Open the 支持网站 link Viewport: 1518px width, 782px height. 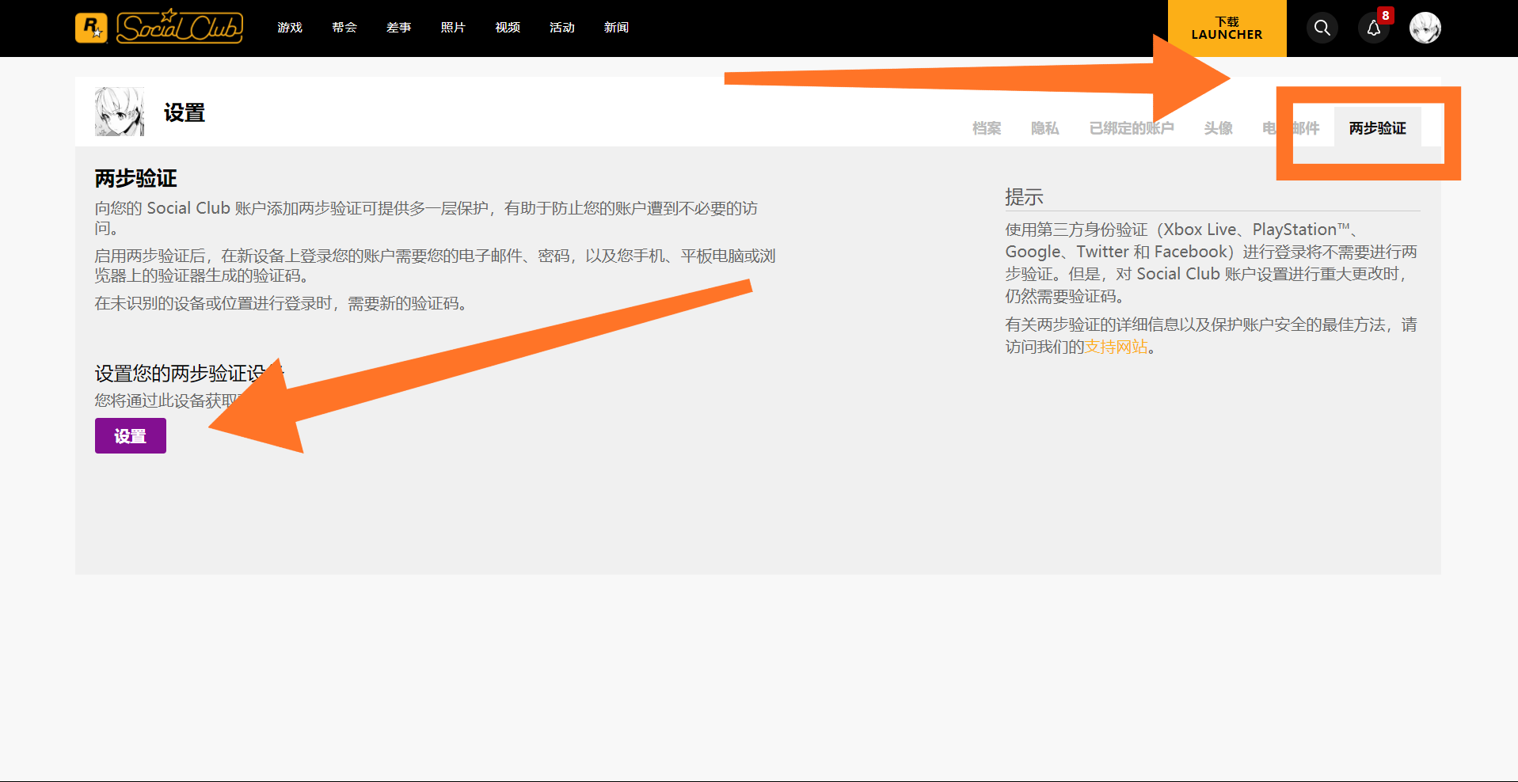1117,347
